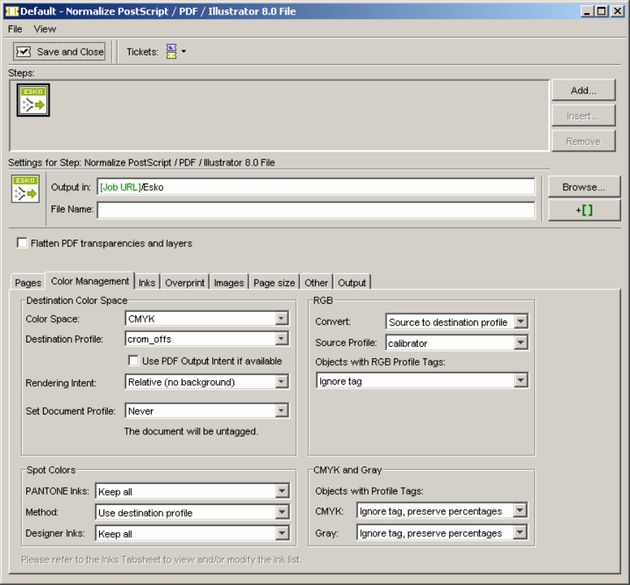Switch to the Inks tab
630x585 pixels.
point(147,282)
